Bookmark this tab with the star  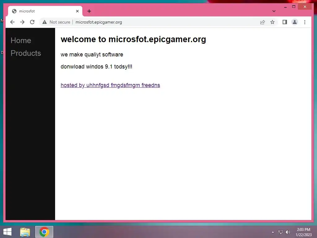(272, 22)
